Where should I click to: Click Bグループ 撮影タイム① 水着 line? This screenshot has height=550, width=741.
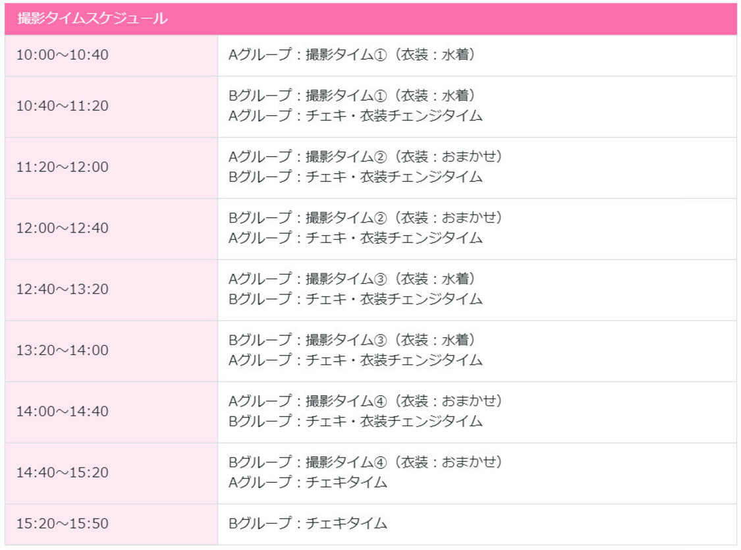[352, 96]
